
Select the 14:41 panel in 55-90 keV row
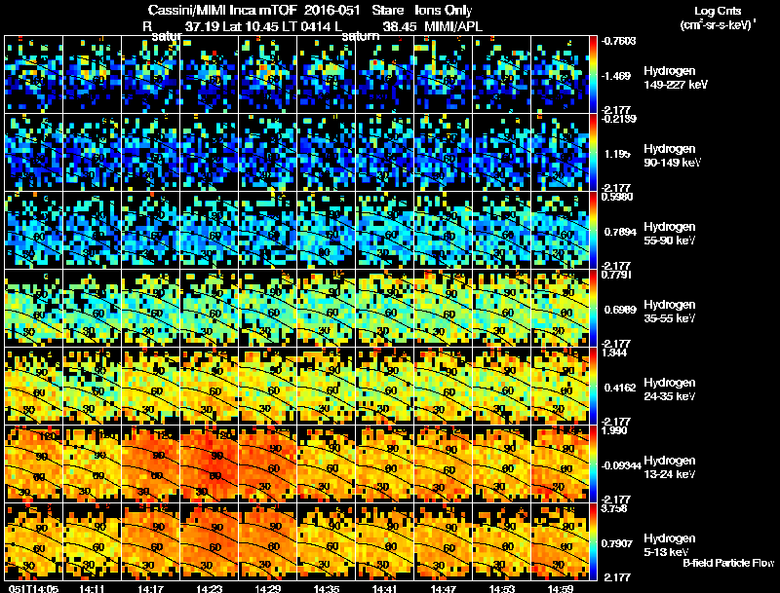click(384, 230)
